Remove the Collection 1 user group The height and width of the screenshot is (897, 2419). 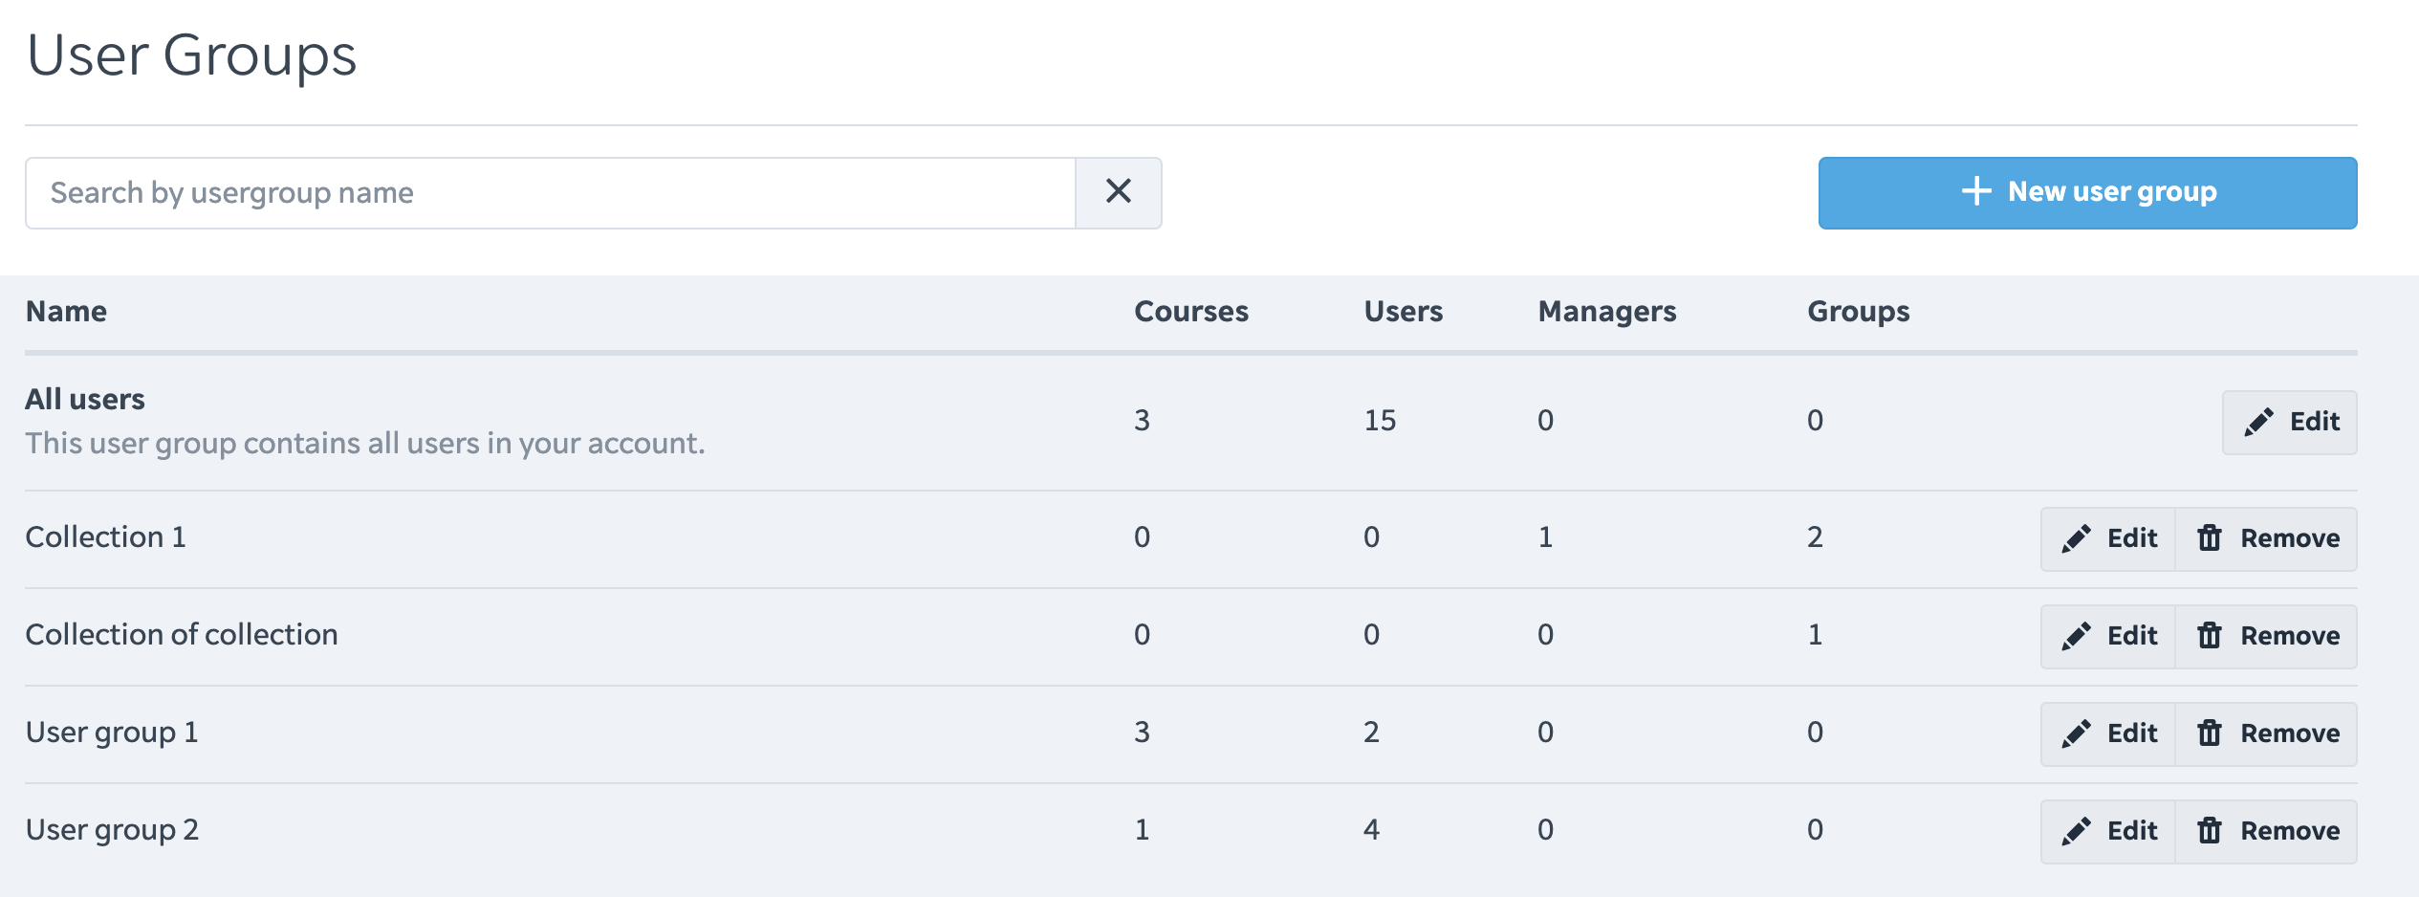(2267, 538)
